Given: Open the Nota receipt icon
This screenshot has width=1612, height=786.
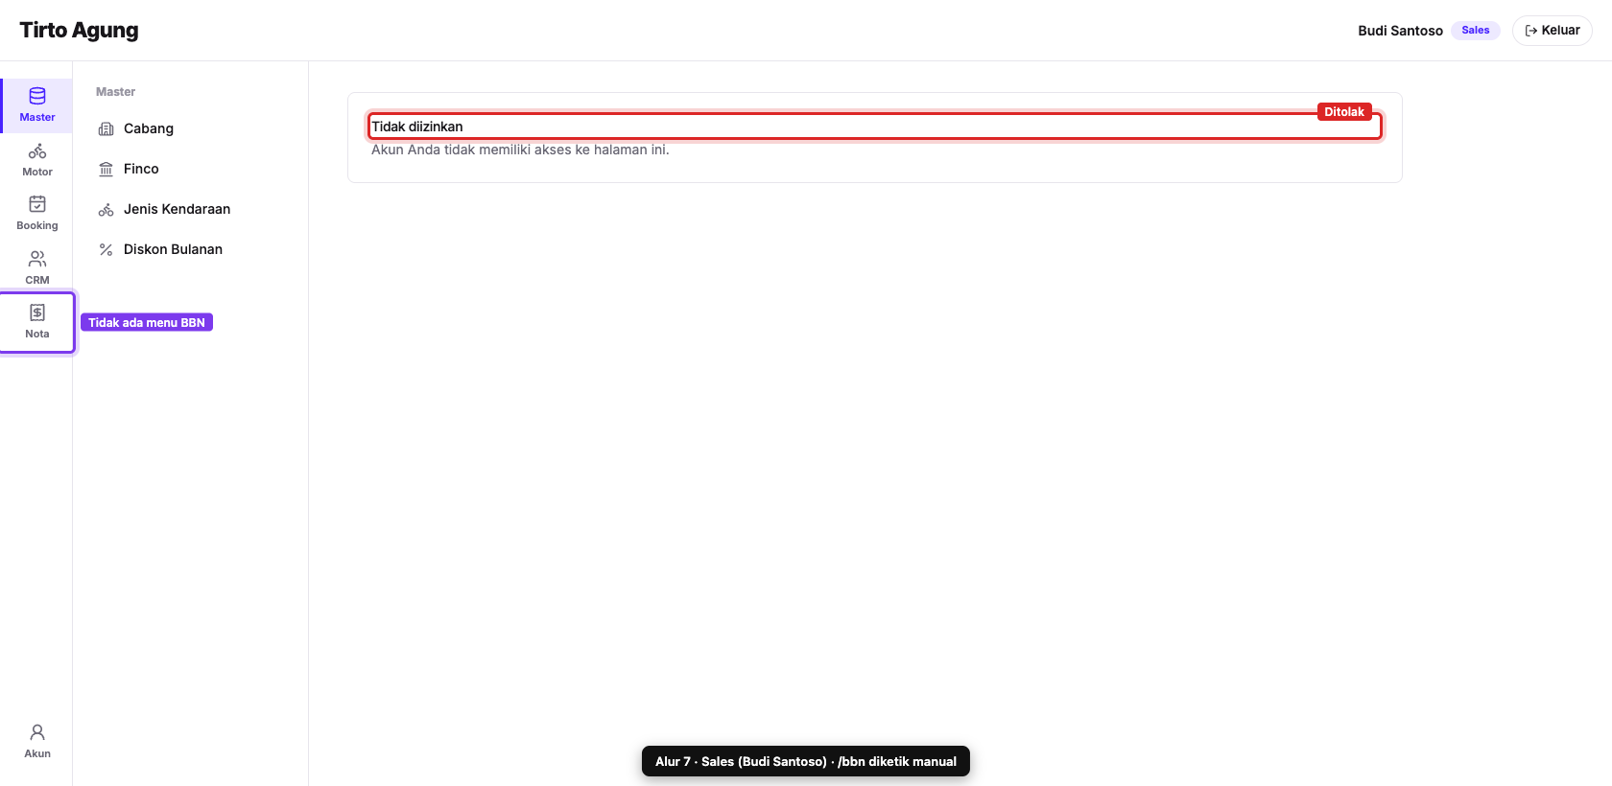Looking at the screenshot, I should tap(37, 312).
